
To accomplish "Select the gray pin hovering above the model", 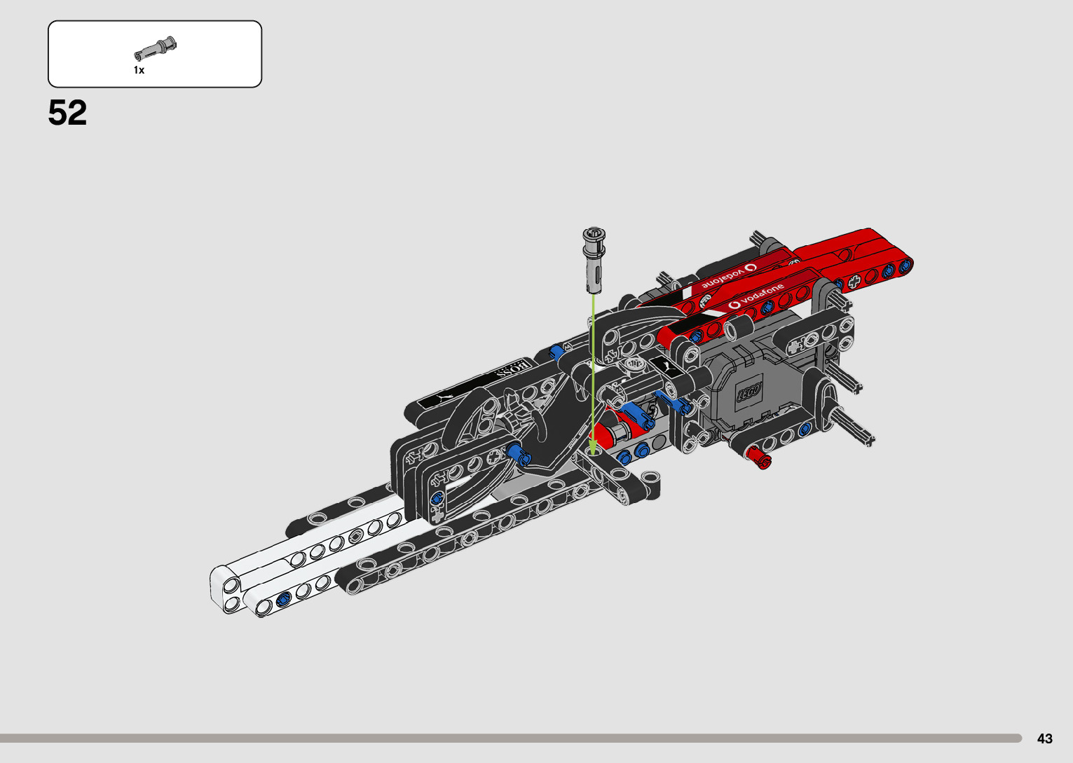I will coord(594,259).
